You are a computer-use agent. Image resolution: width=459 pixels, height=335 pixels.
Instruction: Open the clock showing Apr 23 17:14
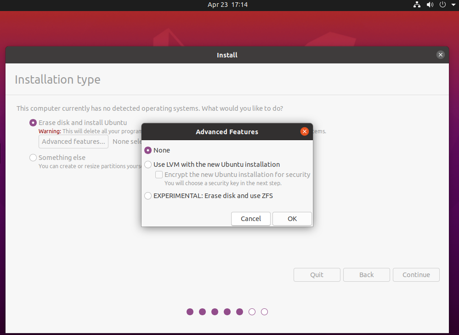227,5
